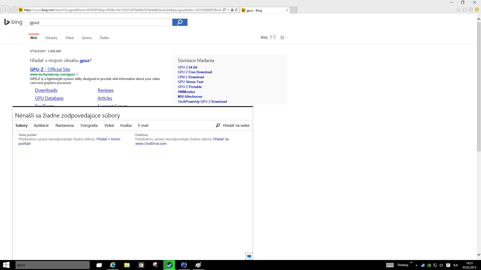Click 'TechPowerUp GPU Z Download' related search

coord(202,101)
